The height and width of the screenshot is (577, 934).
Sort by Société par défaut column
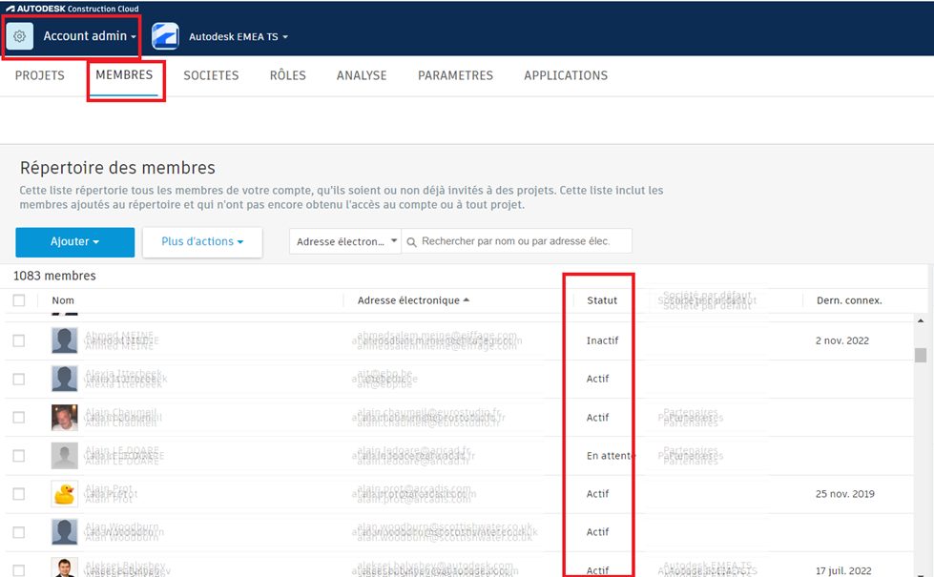coord(707,300)
